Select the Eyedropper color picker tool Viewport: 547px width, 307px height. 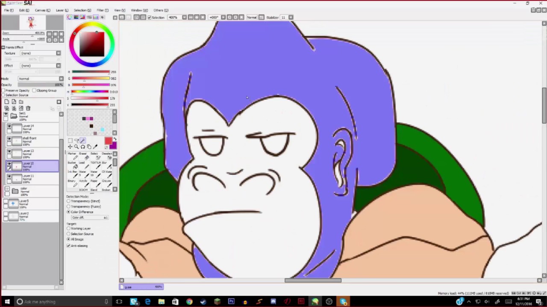tap(95, 147)
